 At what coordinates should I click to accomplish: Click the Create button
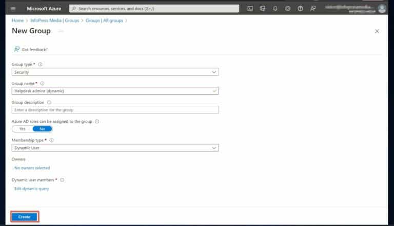coord(25,217)
